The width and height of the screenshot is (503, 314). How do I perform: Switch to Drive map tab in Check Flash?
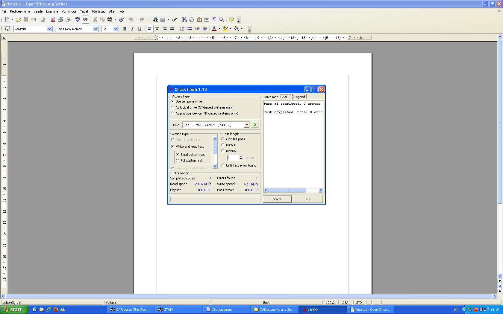[271, 97]
